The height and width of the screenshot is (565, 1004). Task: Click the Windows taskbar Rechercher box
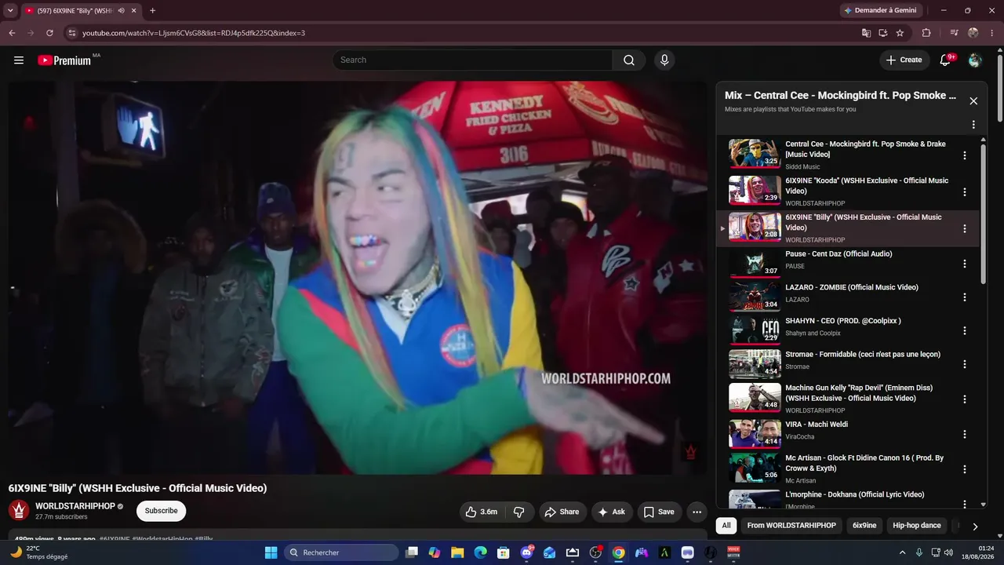341,552
